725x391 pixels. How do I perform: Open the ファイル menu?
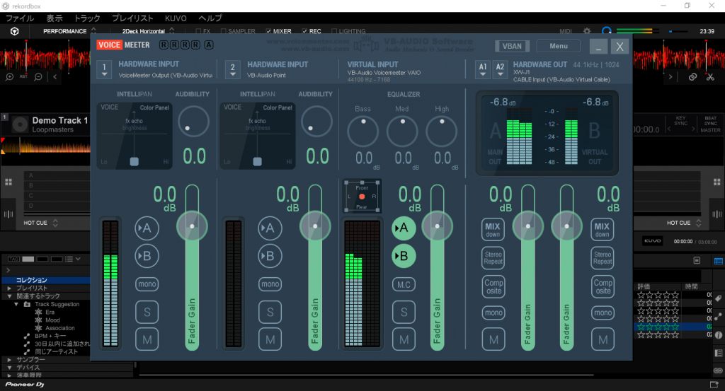pyautogui.click(x=19, y=18)
